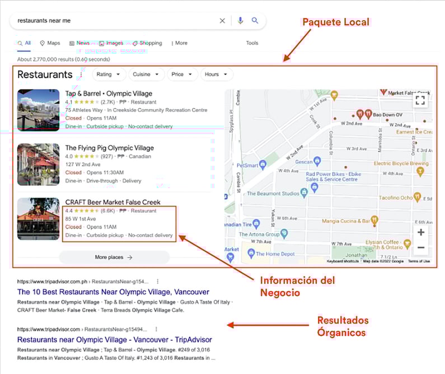445x374 pixels.
Task: Click 'About 2,770,000 results' text
Action: (64, 59)
